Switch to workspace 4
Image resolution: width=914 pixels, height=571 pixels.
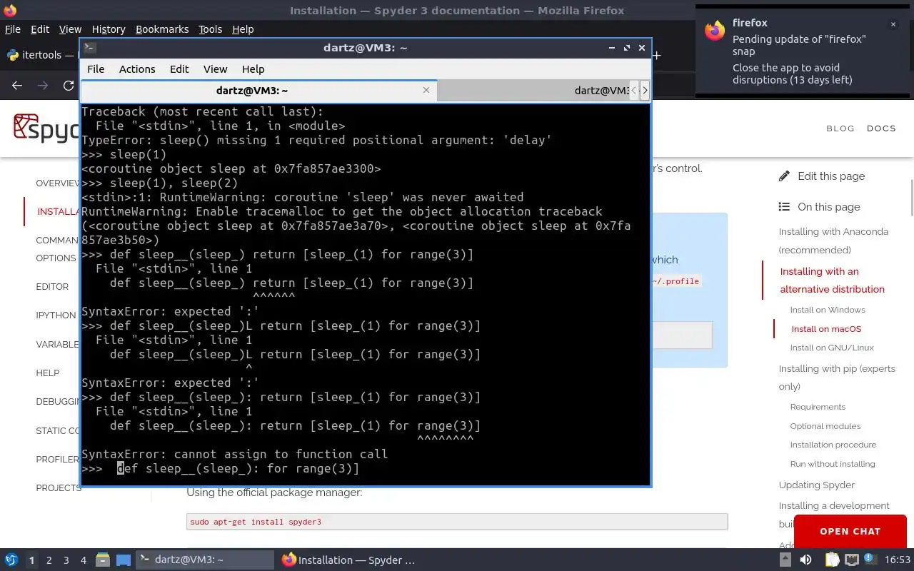click(x=84, y=560)
